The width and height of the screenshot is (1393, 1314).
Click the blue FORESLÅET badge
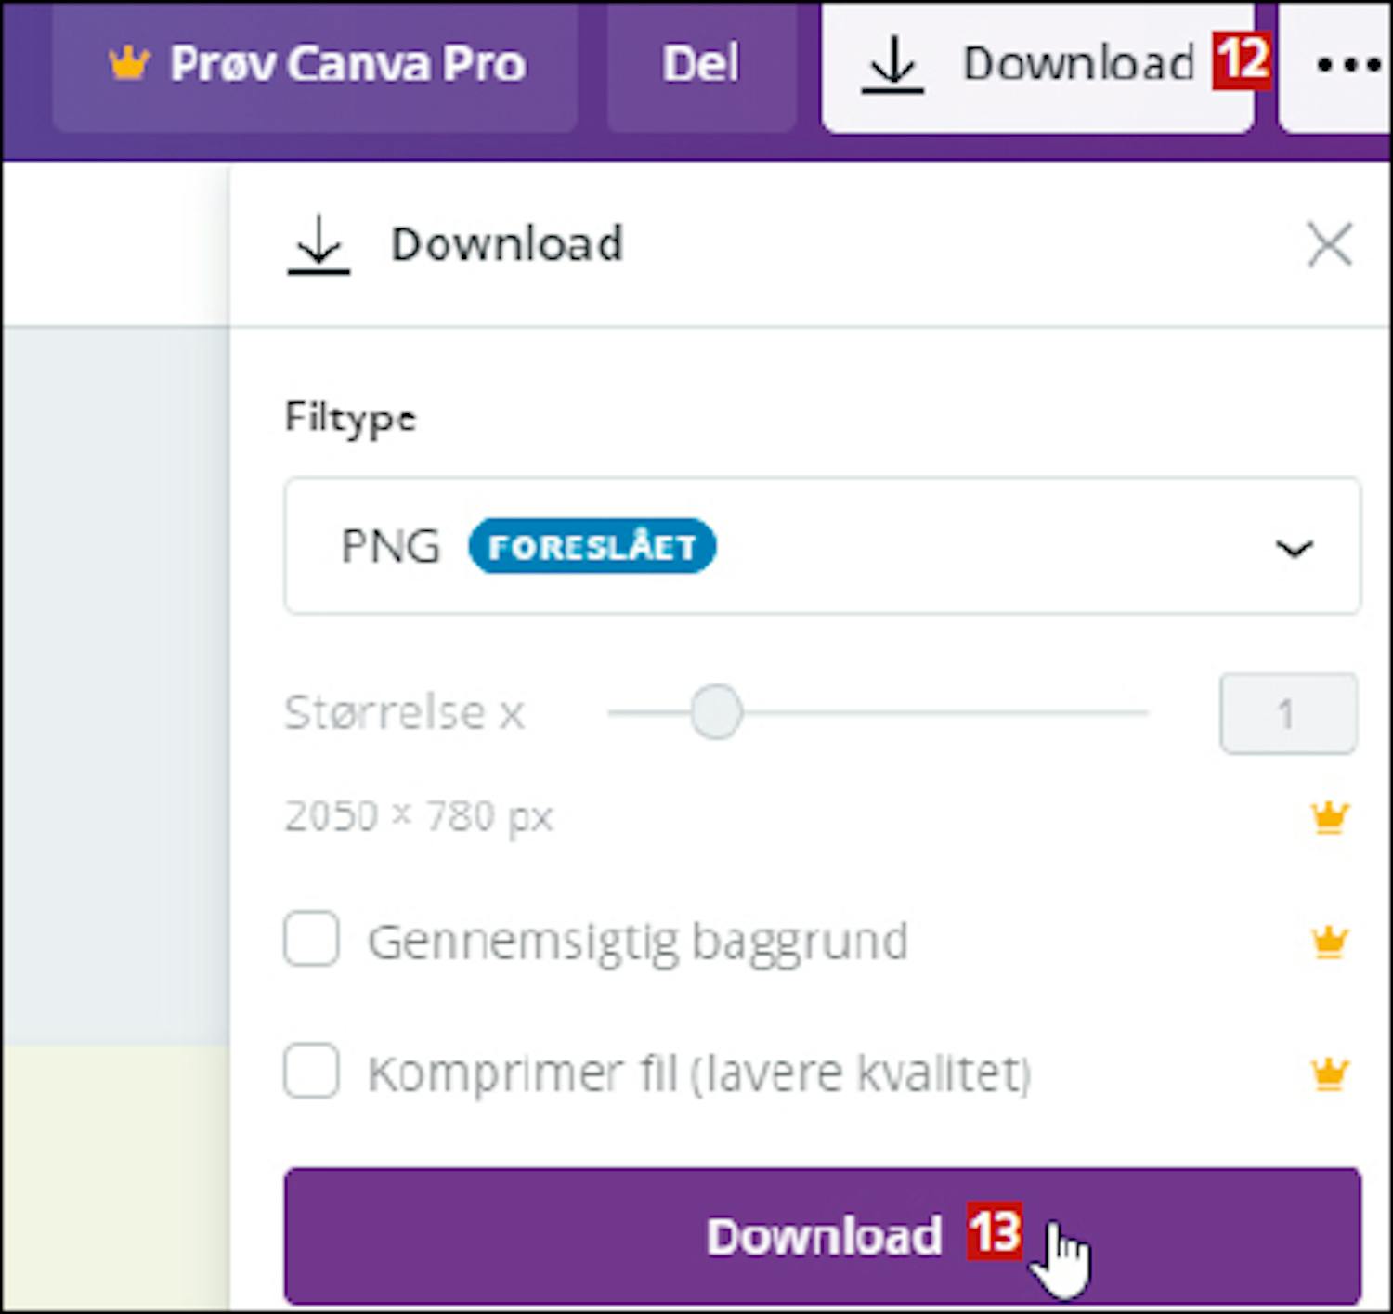pos(592,546)
